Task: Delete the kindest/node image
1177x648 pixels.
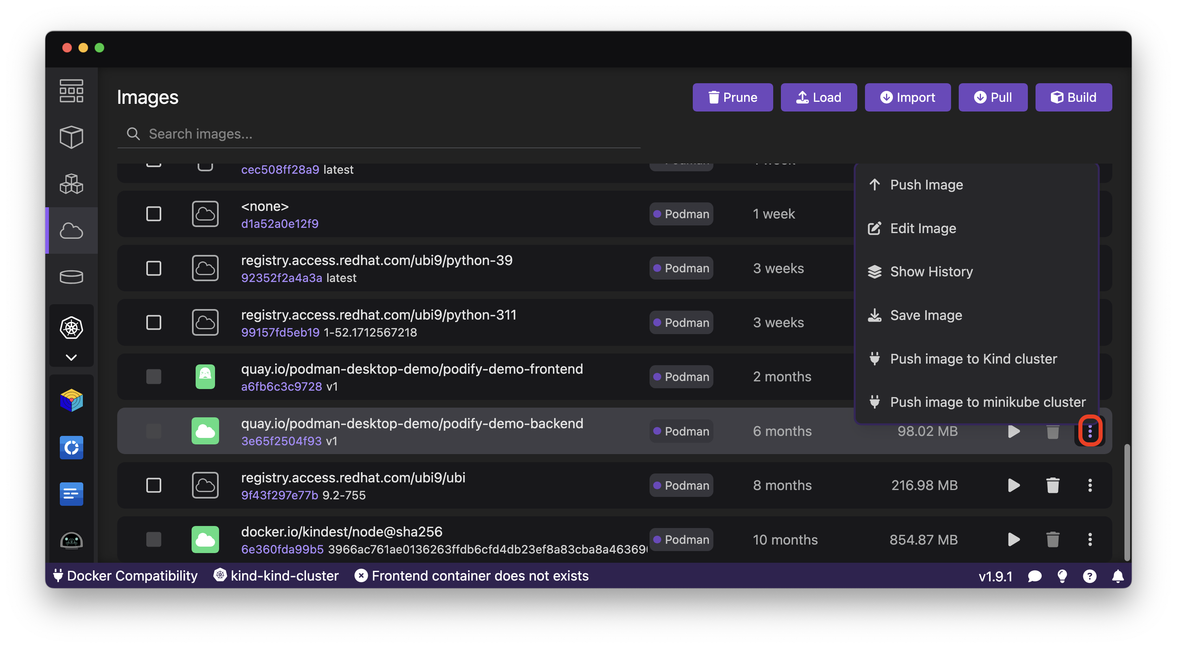Action: point(1053,539)
